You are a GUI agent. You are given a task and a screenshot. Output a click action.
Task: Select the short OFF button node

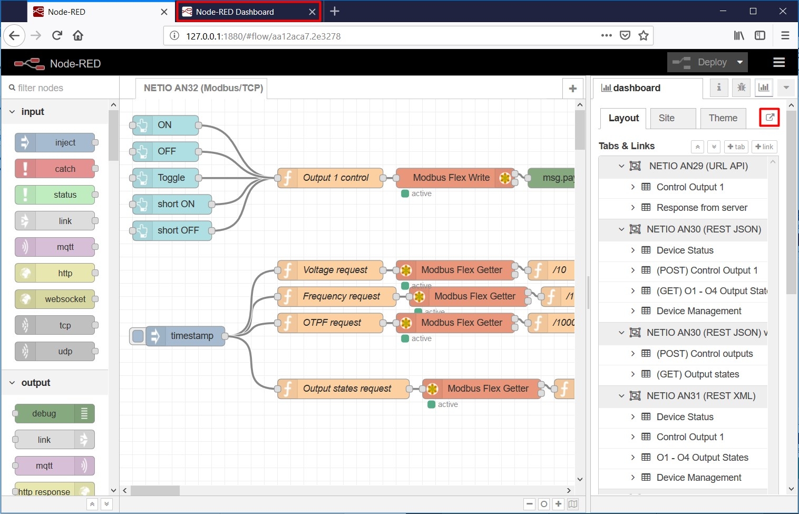point(172,230)
